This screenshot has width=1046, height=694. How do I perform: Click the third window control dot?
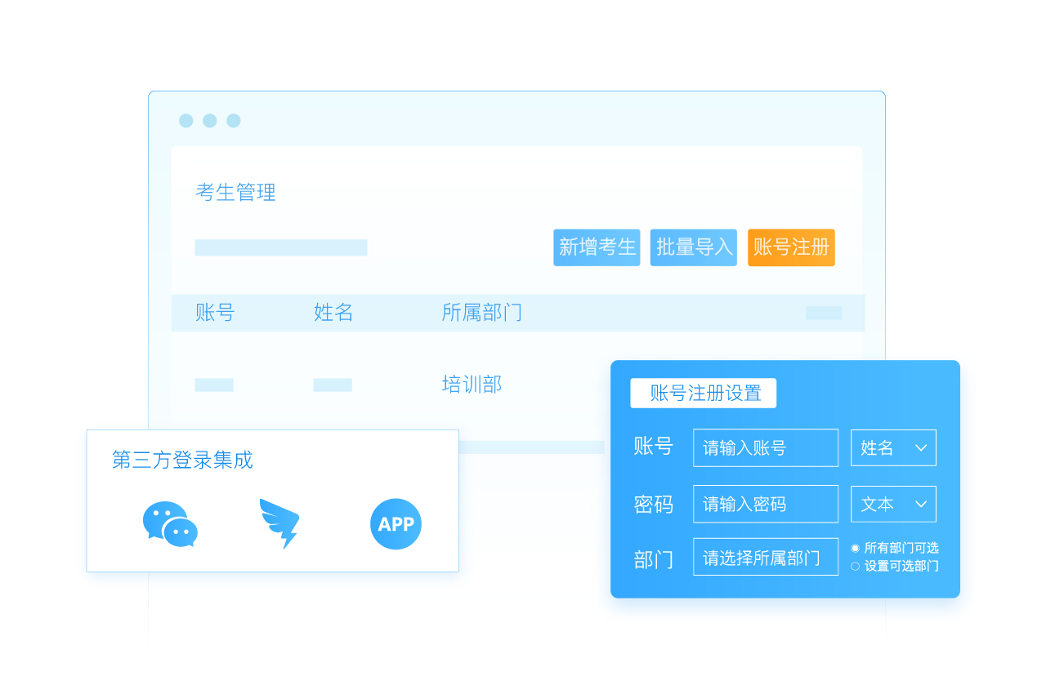click(x=234, y=121)
